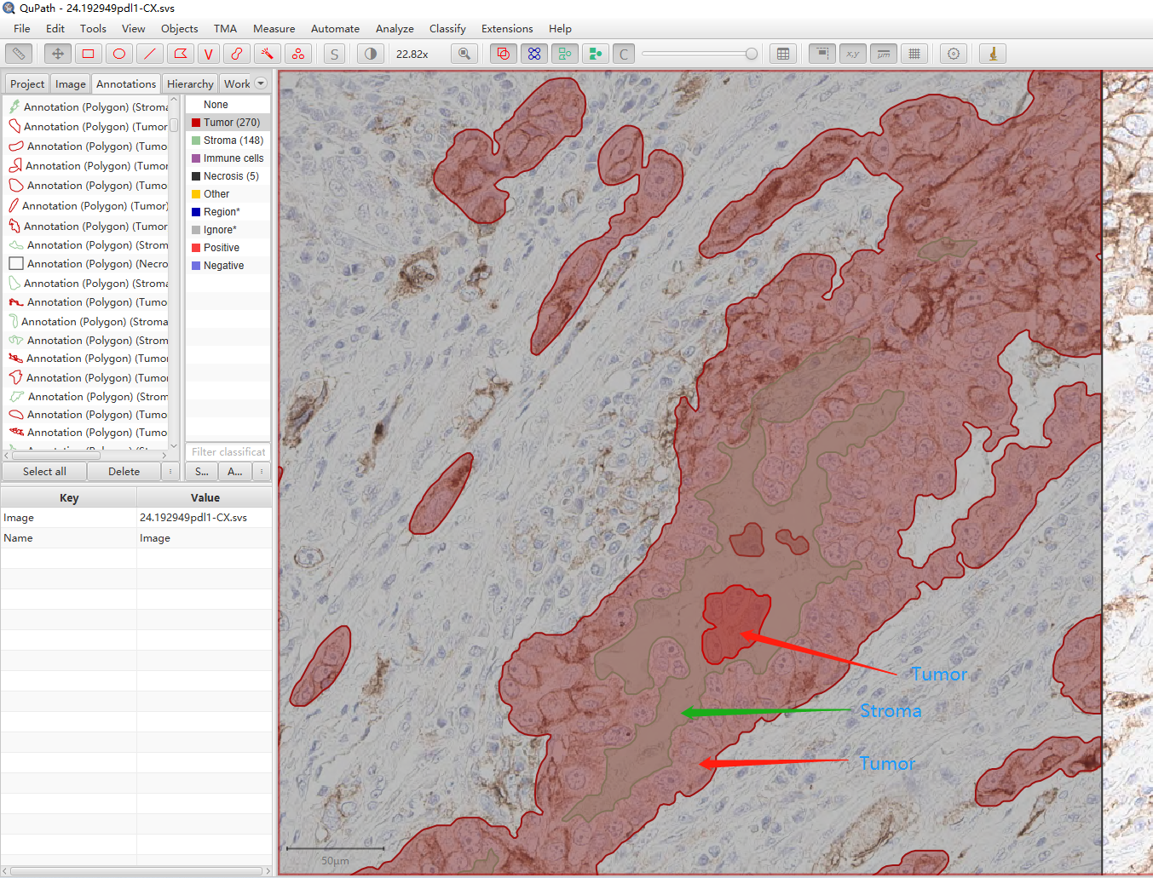Select the Brush annotation tool
The height and width of the screenshot is (878, 1153).
pos(237,54)
